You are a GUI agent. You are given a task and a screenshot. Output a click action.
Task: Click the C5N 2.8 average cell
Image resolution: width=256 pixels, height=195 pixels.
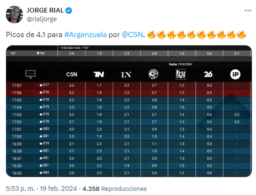click(x=71, y=54)
